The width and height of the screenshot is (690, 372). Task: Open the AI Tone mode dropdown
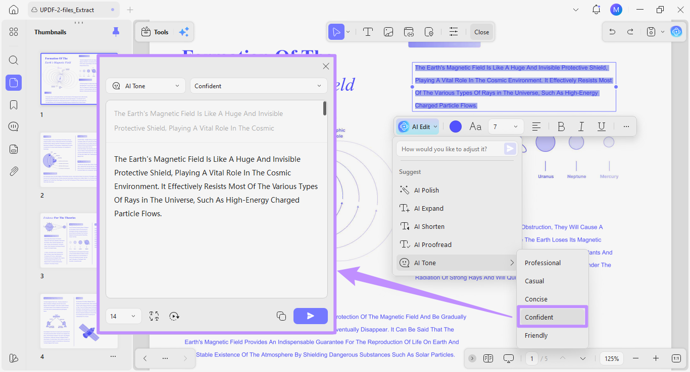coord(146,86)
